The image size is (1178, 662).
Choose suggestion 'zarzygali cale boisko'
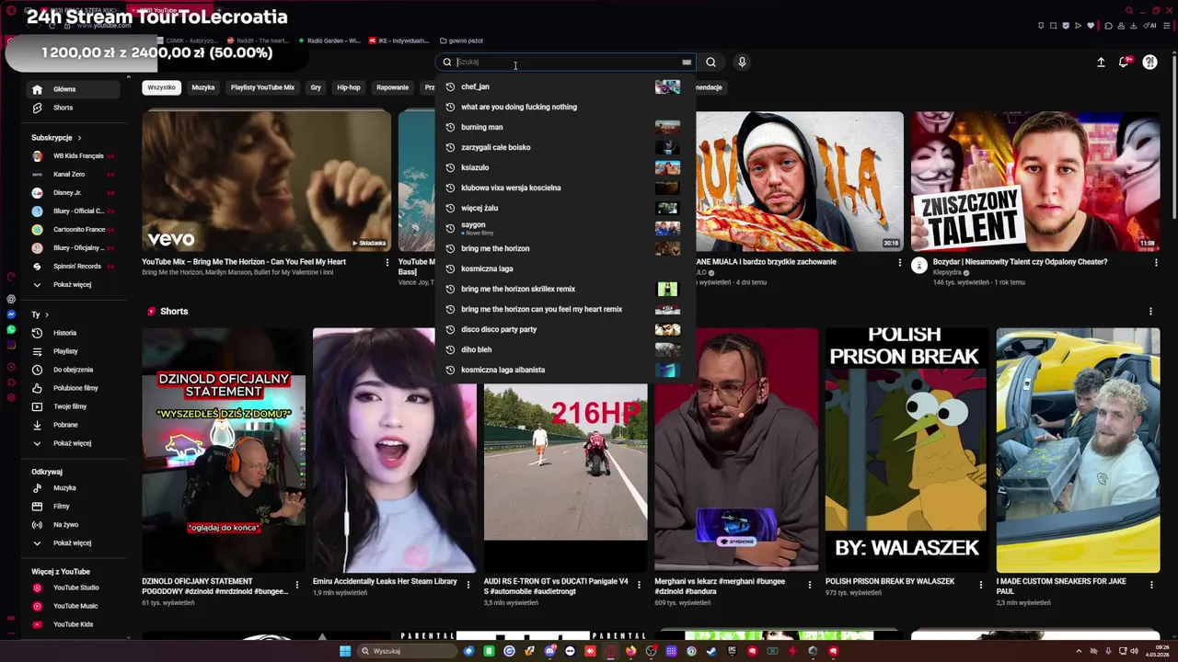[x=565, y=147]
